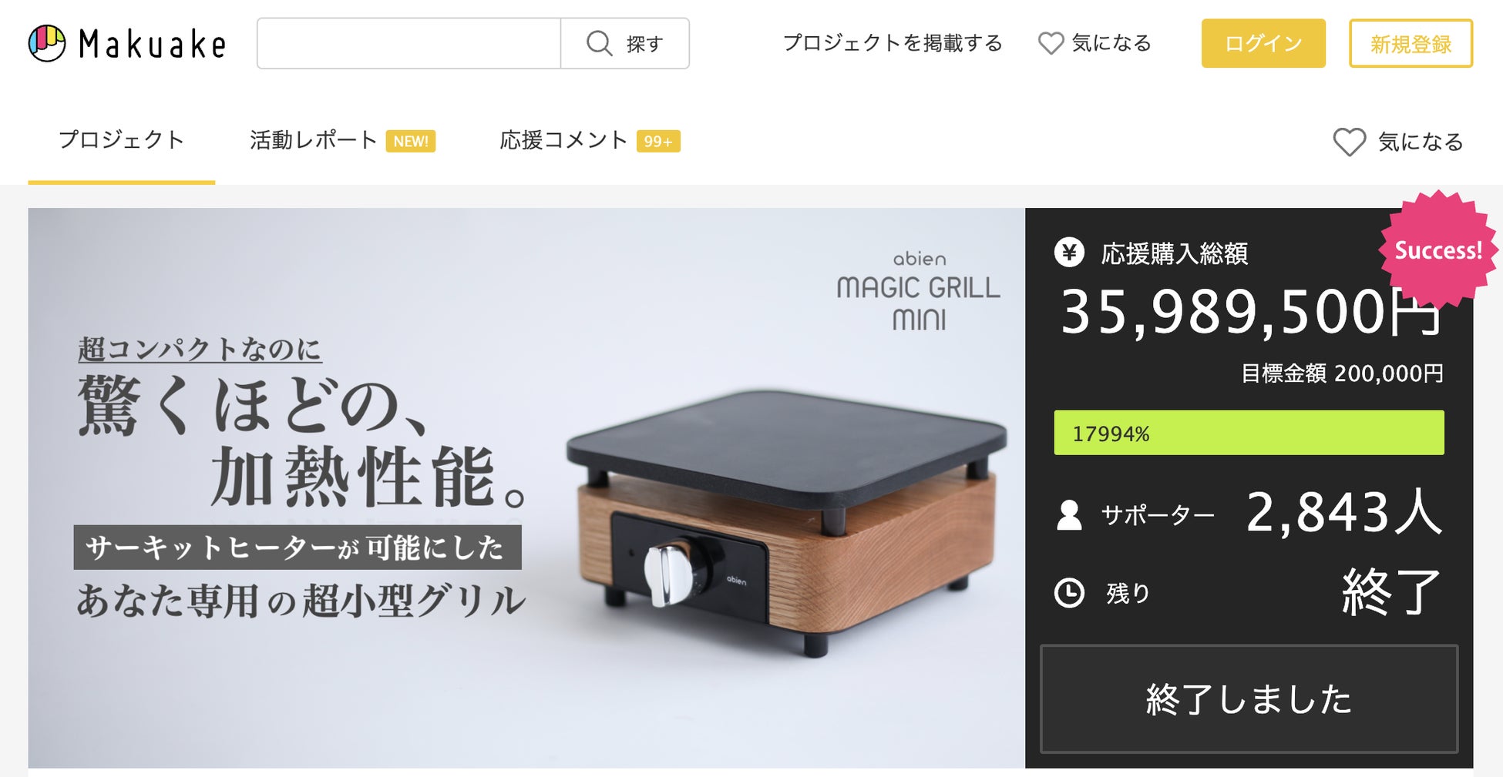Click the yellow ログイン button
Viewport: 1503px width, 777px height.
pos(1263,43)
